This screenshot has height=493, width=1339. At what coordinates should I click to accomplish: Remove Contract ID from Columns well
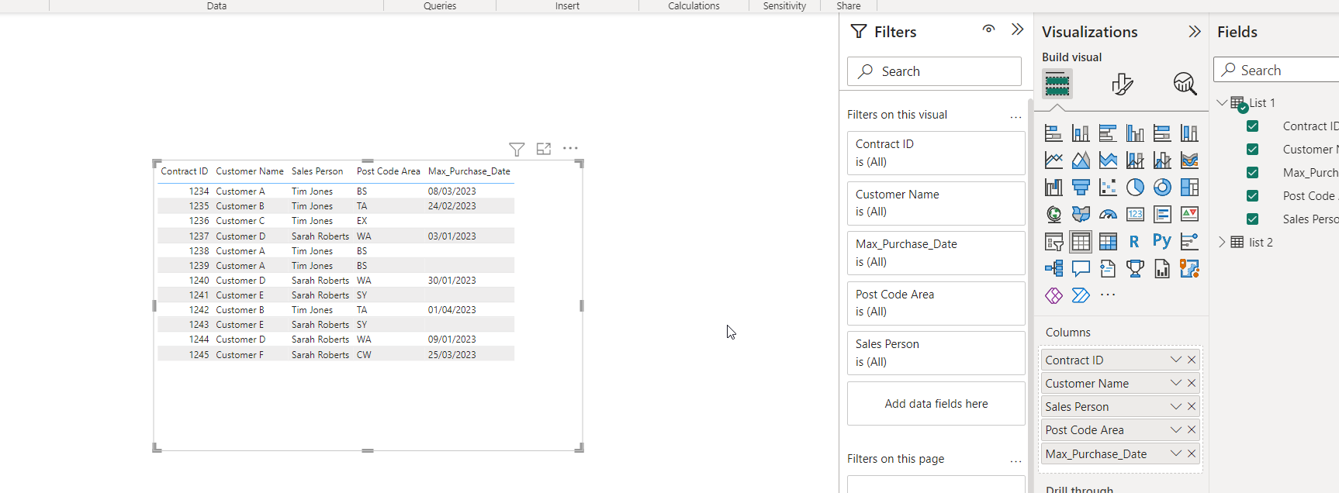pos(1192,360)
